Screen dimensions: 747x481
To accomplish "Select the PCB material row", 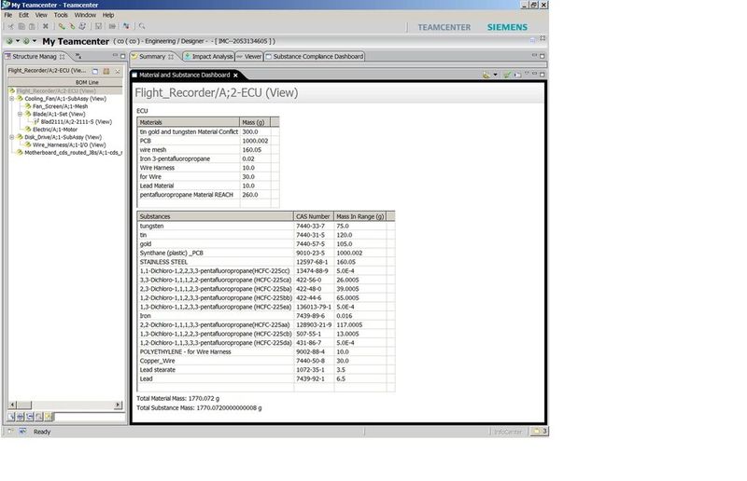I will (207, 141).
